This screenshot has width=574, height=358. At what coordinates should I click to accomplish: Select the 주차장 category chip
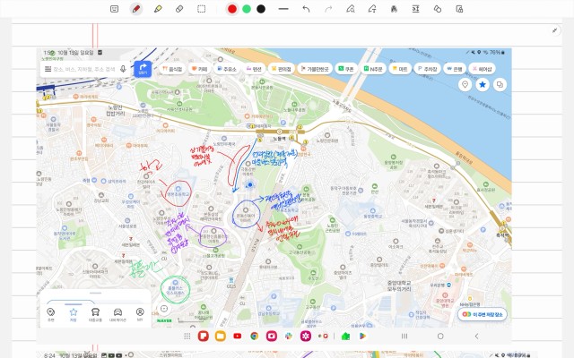tap(428, 69)
